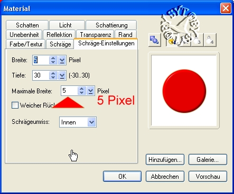Viewport: 234px width, 194px height.
Task: Enable the Weicher Rück checkbox
Action: 15,105
